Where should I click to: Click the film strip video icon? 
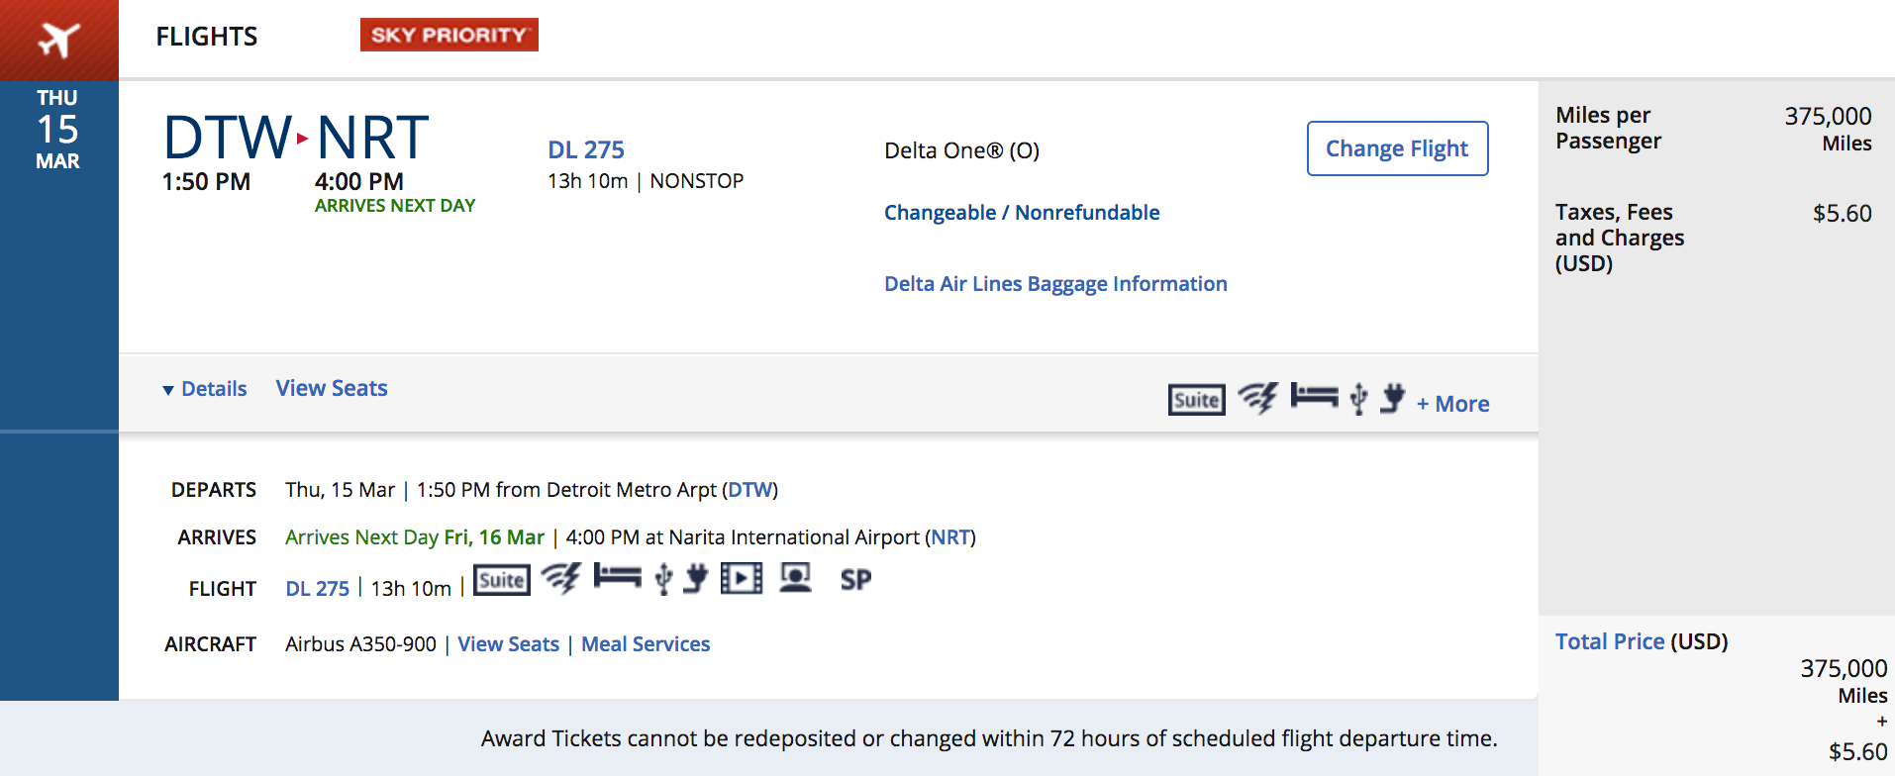click(x=742, y=578)
